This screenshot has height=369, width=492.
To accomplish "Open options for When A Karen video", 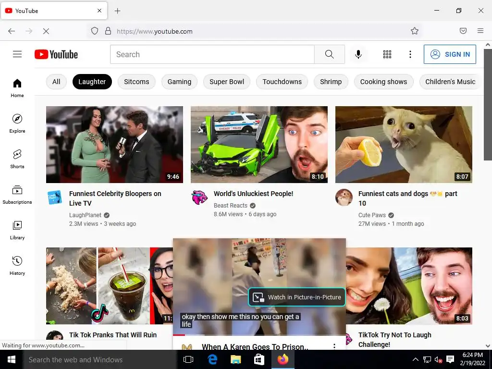I will tap(334, 346).
